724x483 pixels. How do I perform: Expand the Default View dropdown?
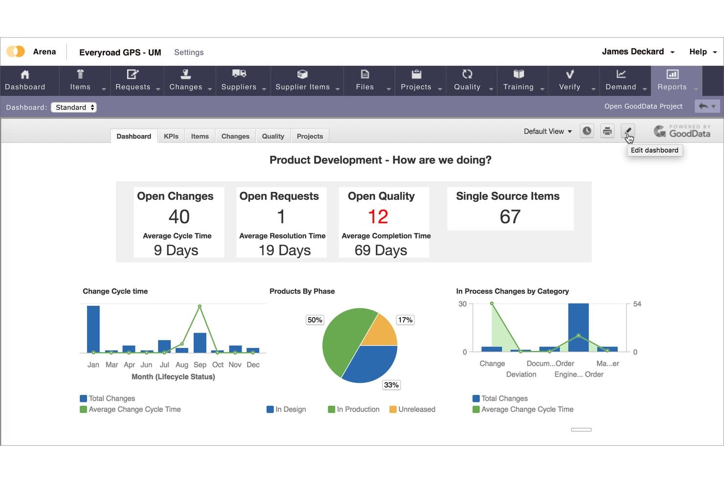pos(547,131)
